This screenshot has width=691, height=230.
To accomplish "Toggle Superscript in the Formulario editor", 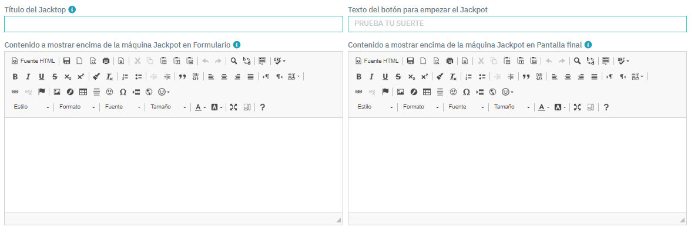I will [80, 76].
